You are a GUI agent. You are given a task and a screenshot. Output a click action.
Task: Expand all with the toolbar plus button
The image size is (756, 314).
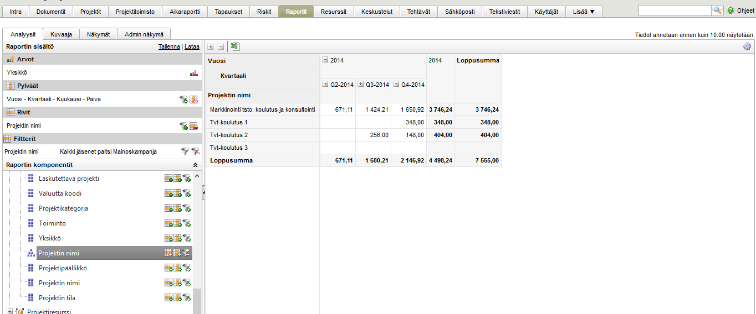tap(211, 48)
